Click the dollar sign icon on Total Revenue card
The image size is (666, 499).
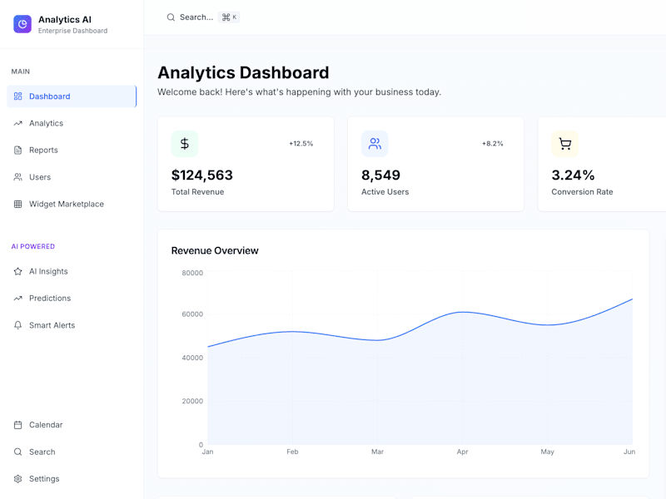tap(185, 144)
